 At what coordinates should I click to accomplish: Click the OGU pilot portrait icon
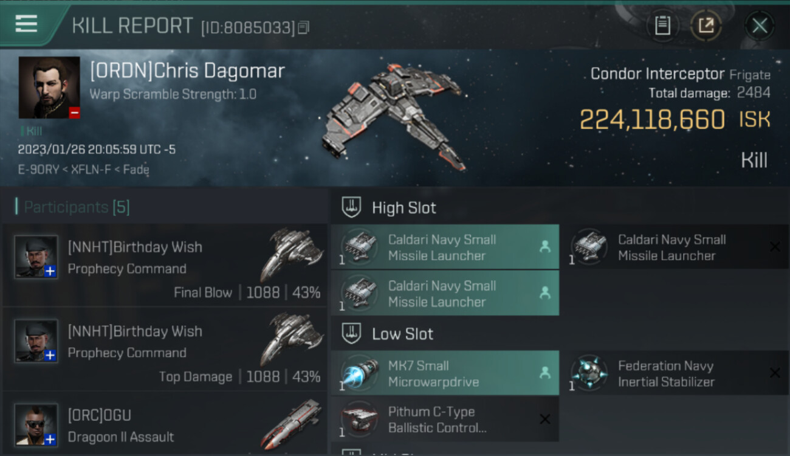36,424
